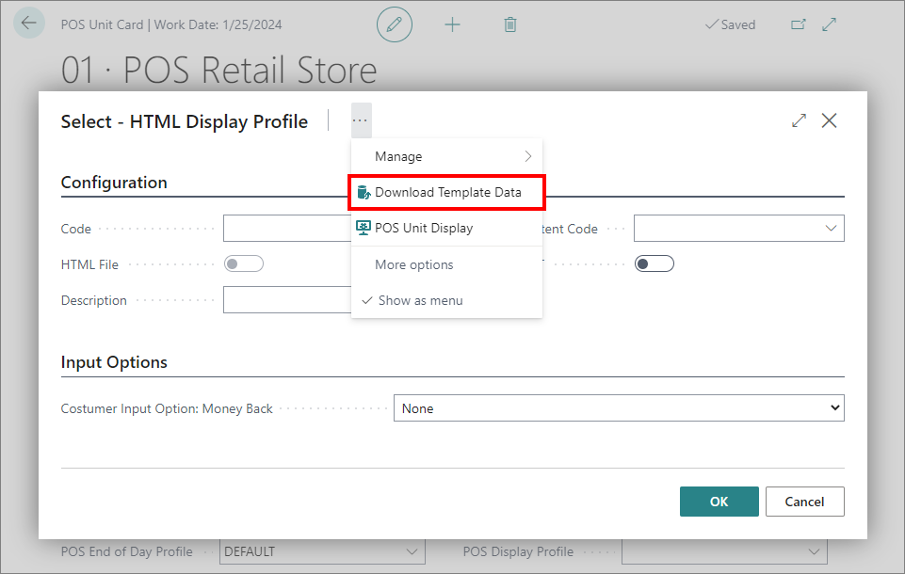Click the OK button
This screenshot has width=905, height=574.
719,502
